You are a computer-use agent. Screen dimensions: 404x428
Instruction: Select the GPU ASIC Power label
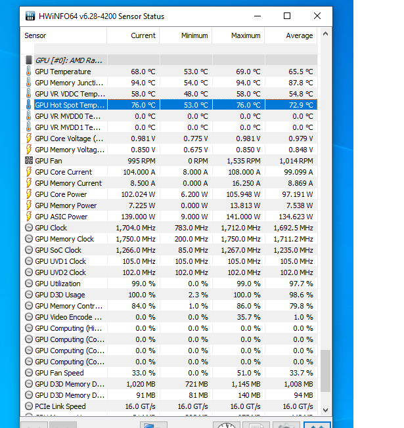(61, 217)
